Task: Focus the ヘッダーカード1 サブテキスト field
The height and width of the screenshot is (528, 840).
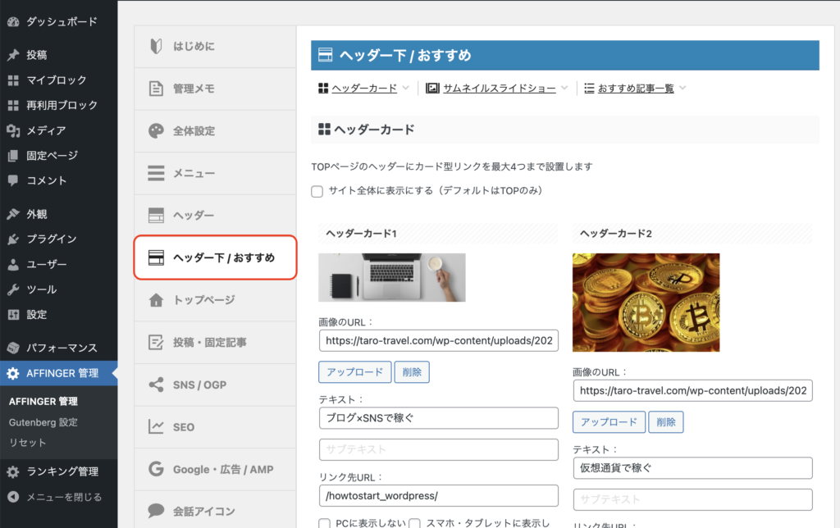Action: pyautogui.click(x=439, y=450)
